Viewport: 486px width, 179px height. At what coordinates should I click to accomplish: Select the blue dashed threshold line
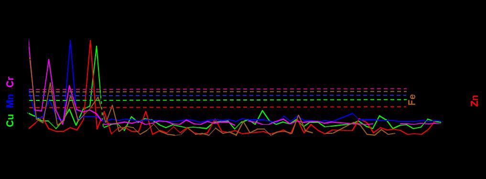pyautogui.click(x=217, y=95)
